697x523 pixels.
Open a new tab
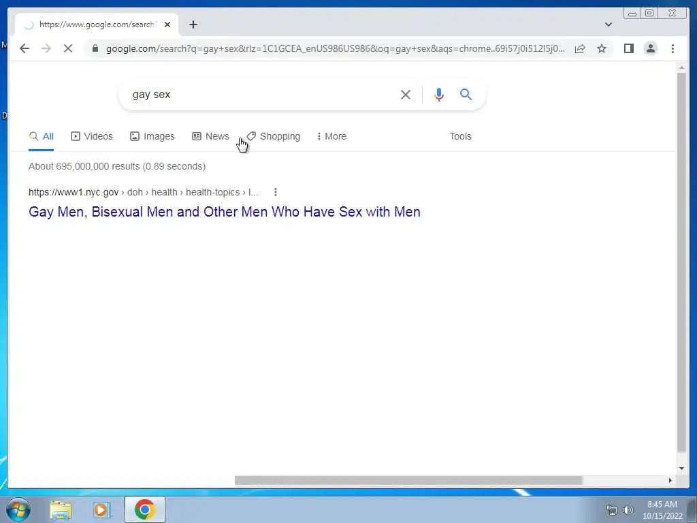click(x=193, y=25)
